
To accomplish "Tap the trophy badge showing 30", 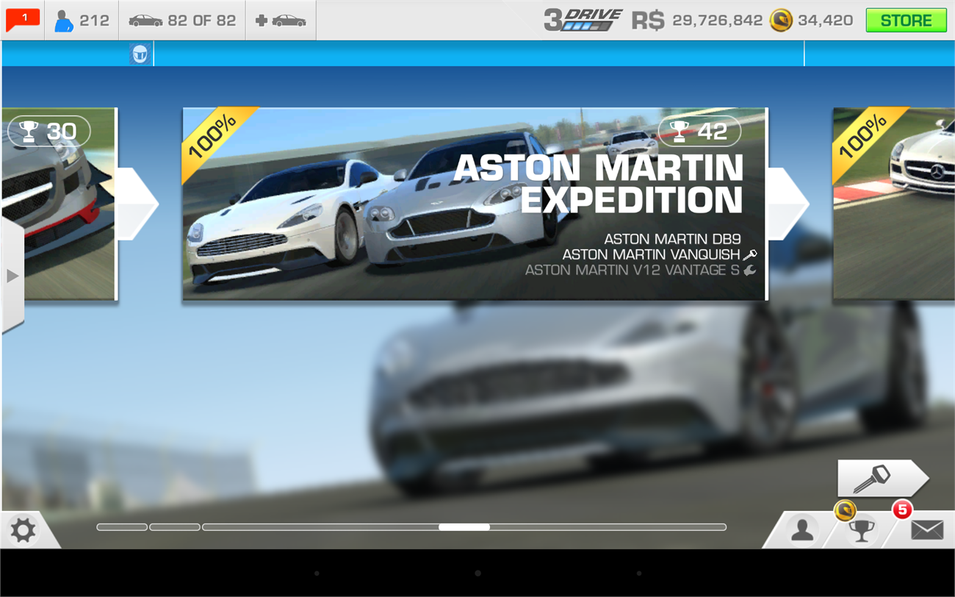I will point(48,132).
